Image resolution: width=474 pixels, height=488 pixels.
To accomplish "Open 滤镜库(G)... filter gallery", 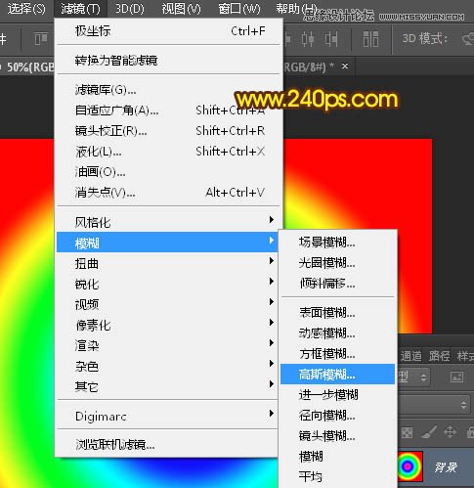I will pos(168,90).
